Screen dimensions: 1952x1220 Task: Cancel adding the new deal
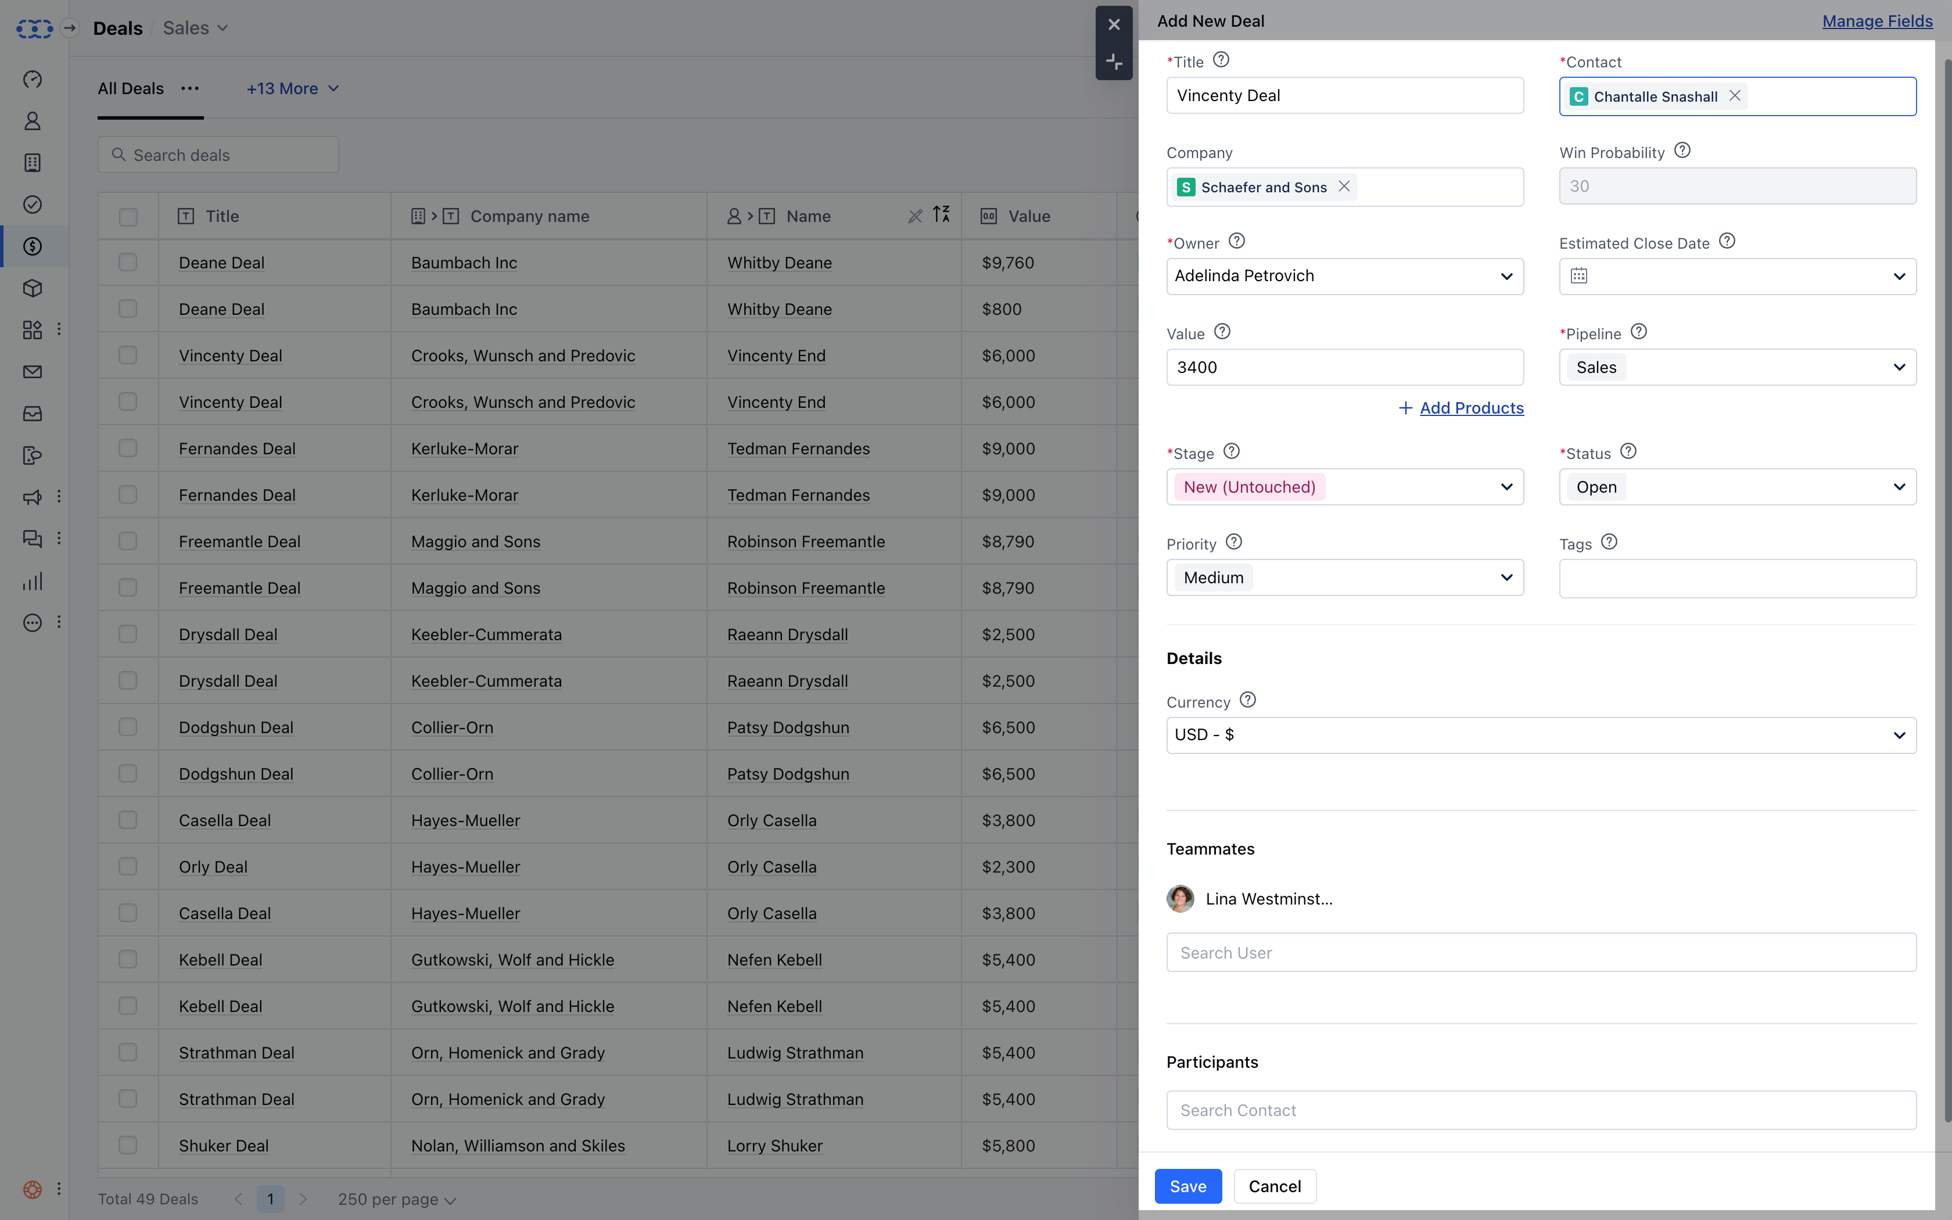click(1275, 1186)
